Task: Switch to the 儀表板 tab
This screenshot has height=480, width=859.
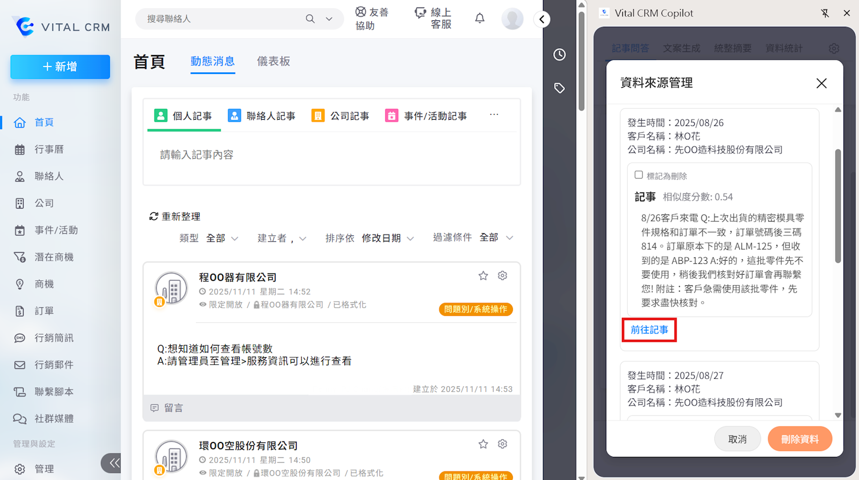Action: point(273,62)
